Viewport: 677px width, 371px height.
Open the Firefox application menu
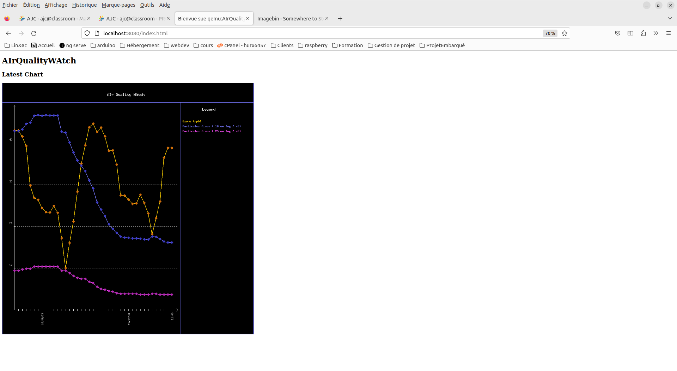click(x=669, y=33)
